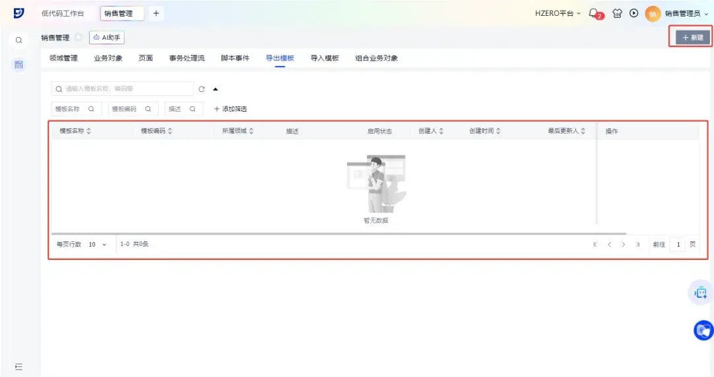Click the page number jump input
Screen dimensions: 714x377
coord(678,245)
